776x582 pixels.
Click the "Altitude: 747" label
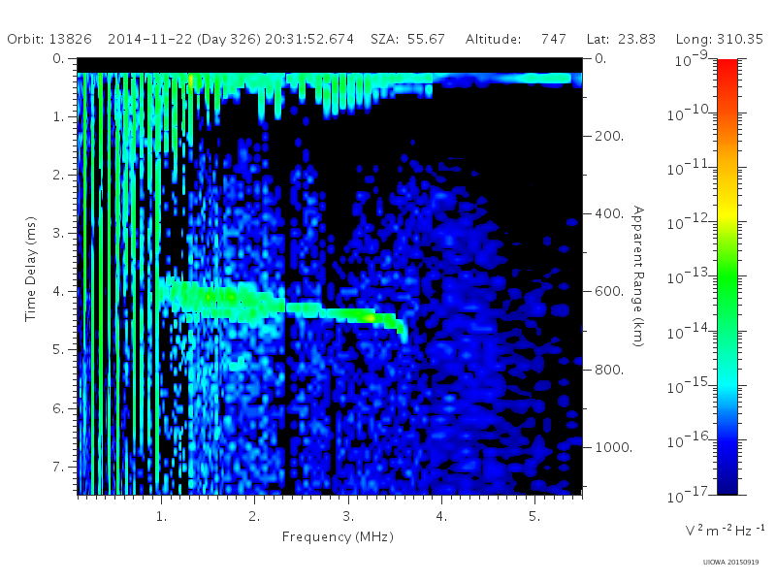click(516, 39)
